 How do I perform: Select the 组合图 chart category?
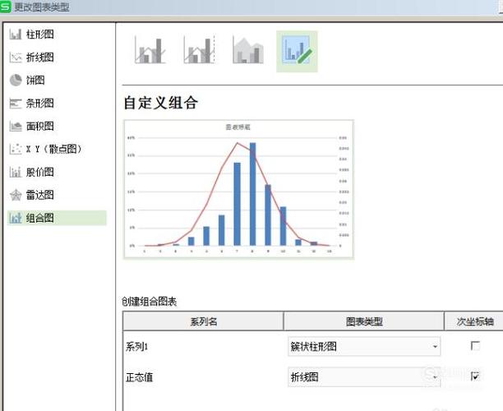[x=57, y=218]
